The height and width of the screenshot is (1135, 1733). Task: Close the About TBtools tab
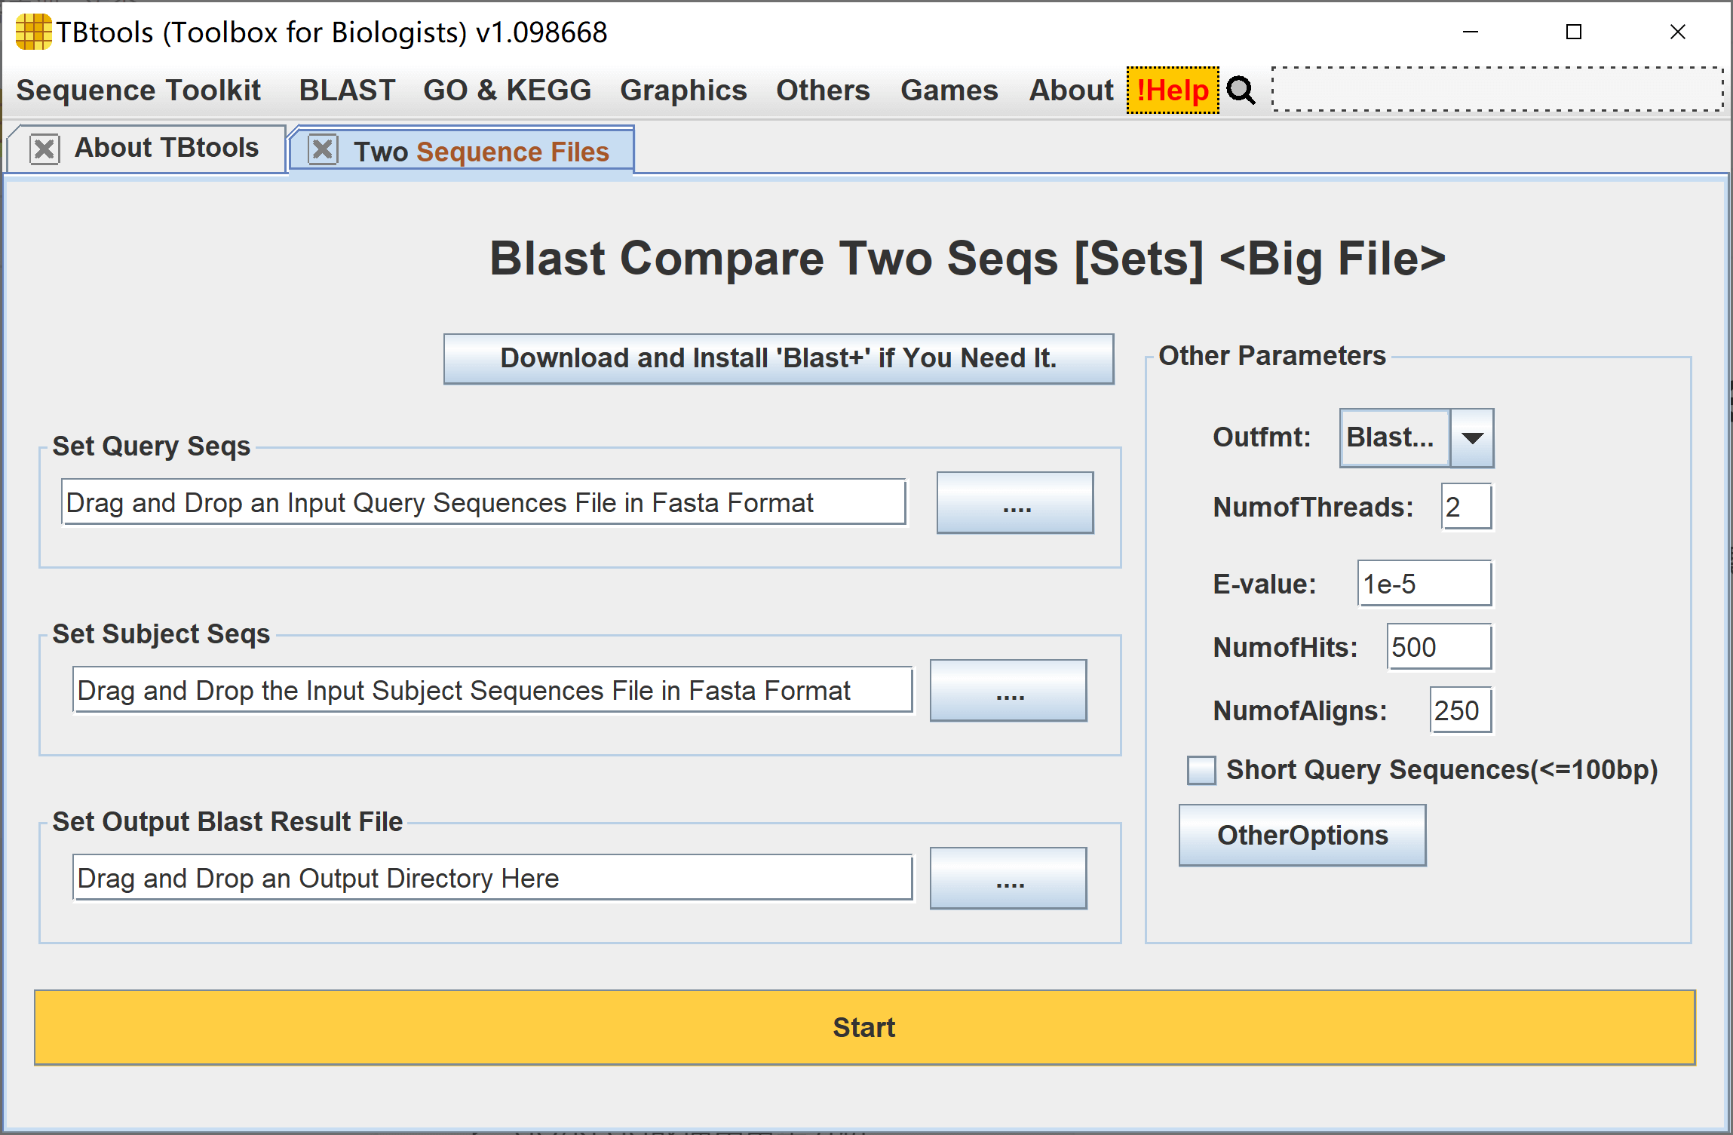coord(44,149)
